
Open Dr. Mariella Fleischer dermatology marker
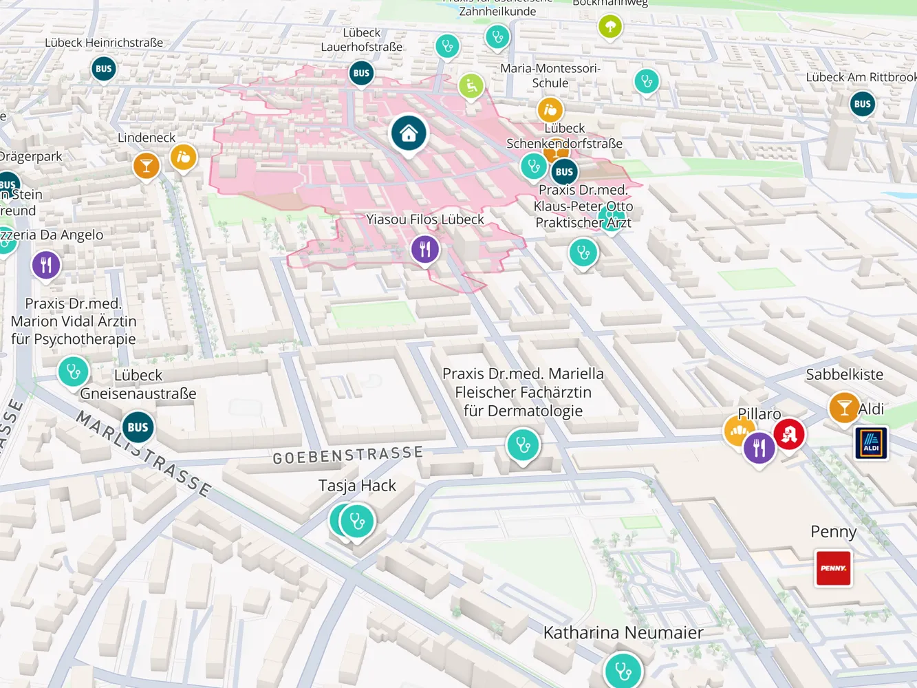coord(523,444)
